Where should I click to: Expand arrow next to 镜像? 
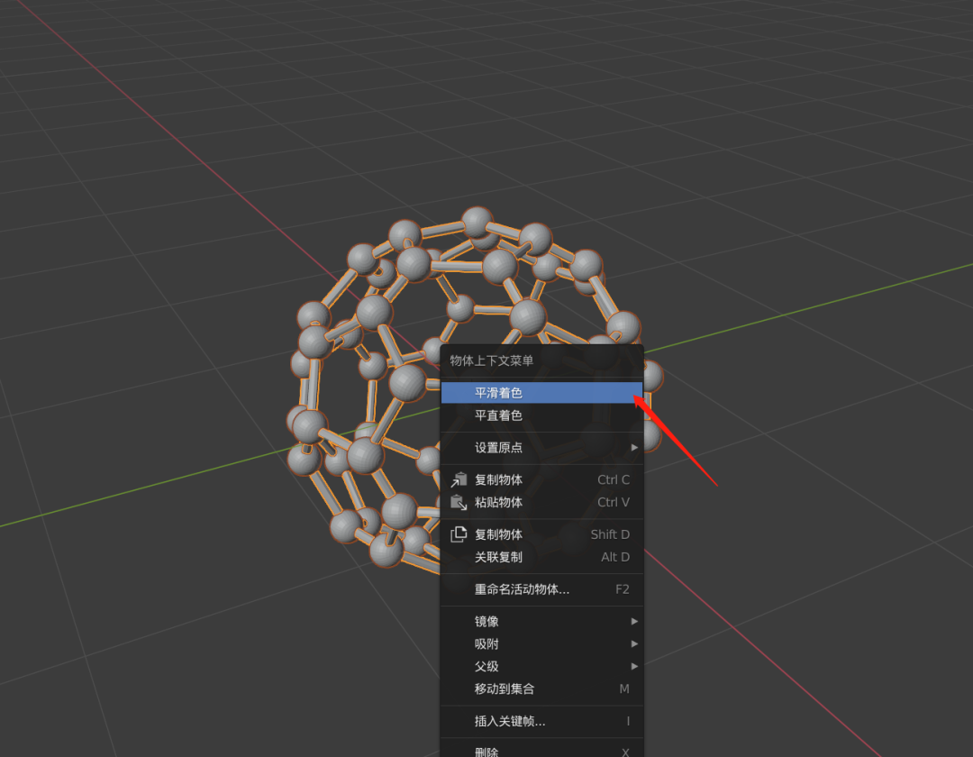(x=634, y=621)
